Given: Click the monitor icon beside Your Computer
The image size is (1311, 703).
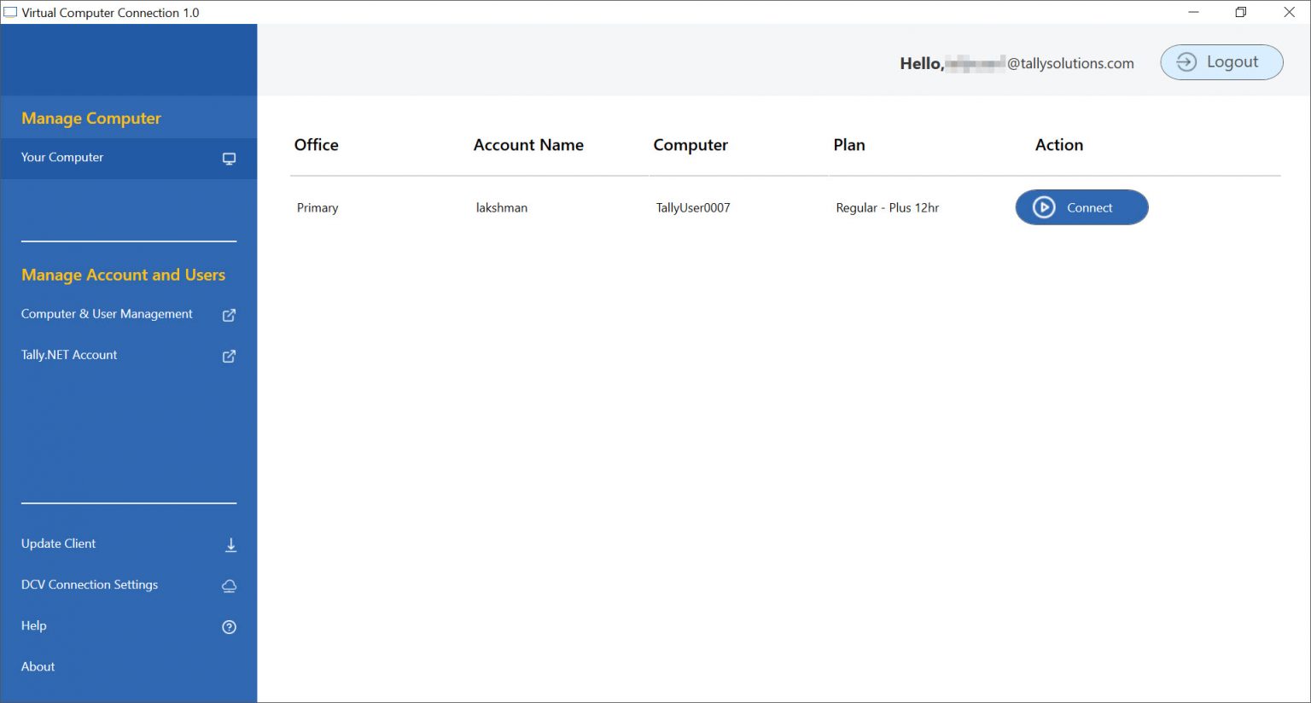Looking at the screenshot, I should point(229,159).
